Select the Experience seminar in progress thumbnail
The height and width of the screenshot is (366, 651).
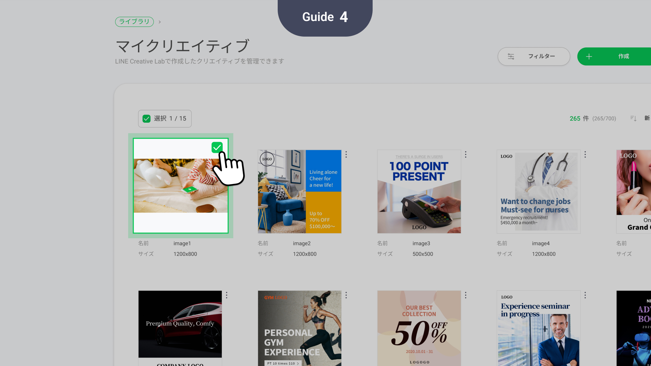point(538,328)
